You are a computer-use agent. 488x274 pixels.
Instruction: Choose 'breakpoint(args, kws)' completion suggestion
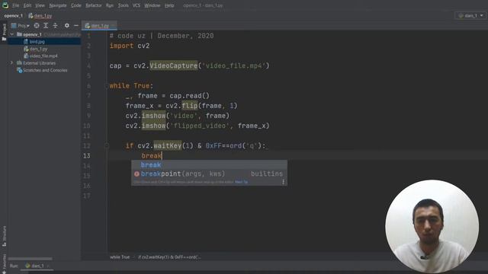pos(209,174)
